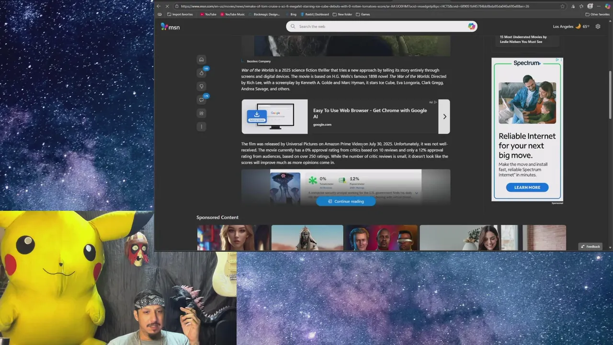Click the War of the Worlds poster thumbnail

click(285, 188)
